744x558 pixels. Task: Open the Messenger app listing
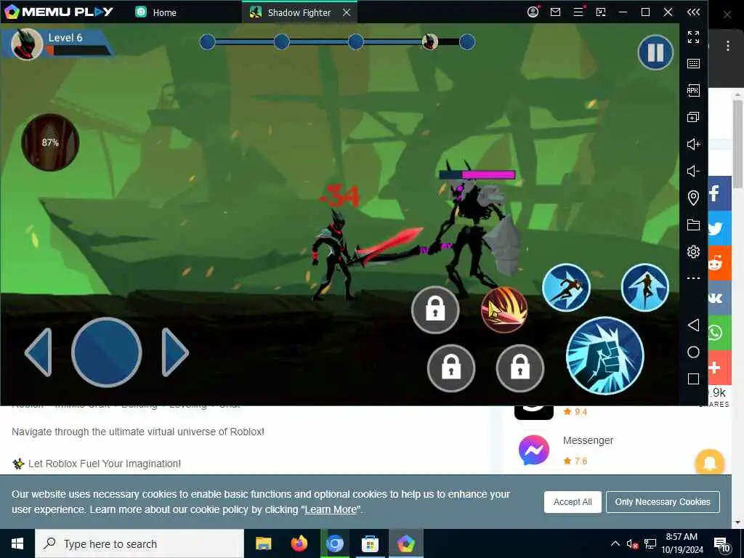(588, 441)
